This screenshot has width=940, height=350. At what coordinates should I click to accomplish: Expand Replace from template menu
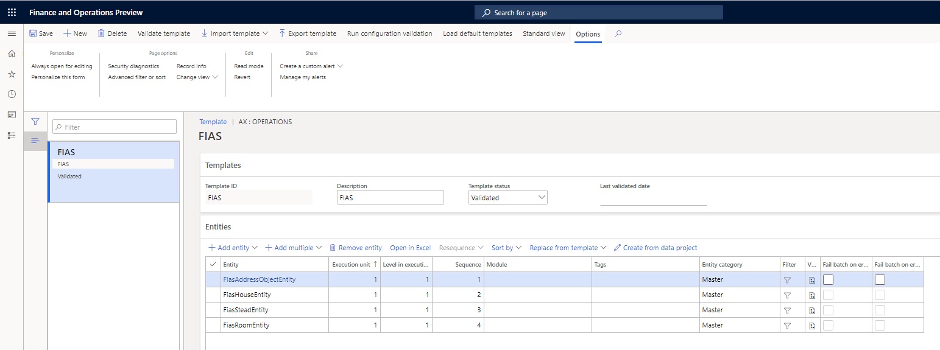click(x=568, y=248)
